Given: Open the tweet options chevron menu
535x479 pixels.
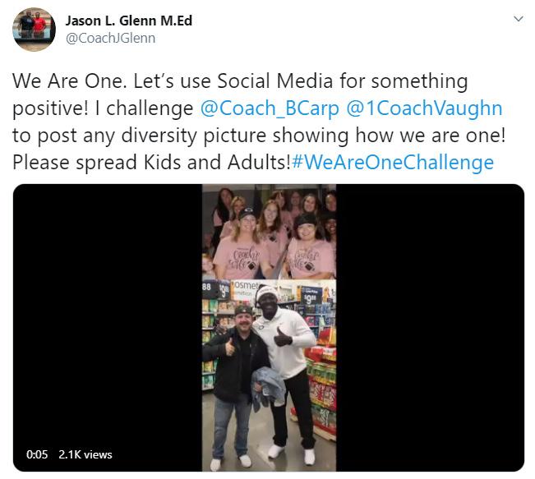Looking at the screenshot, I should pyautogui.click(x=519, y=19).
